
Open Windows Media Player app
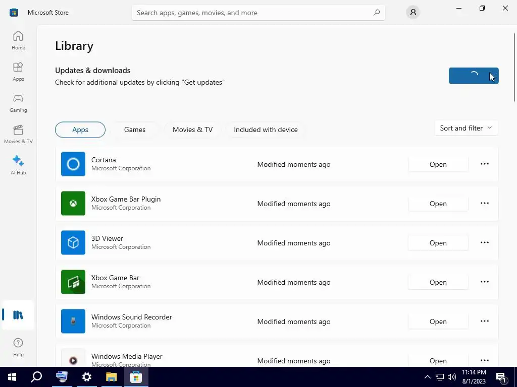(x=438, y=361)
